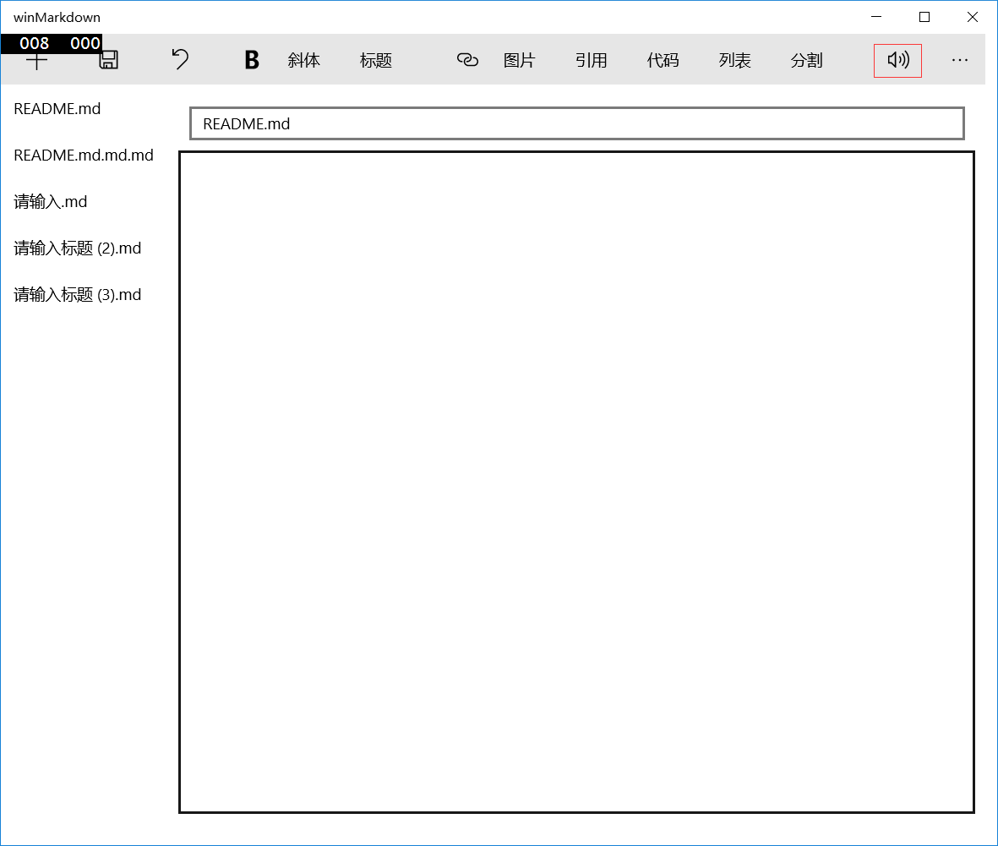The height and width of the screenshot is (846, 998).
Task: Select 请输入标题 (2).md file
Action: pyautogui.click(x=78, y=248)
